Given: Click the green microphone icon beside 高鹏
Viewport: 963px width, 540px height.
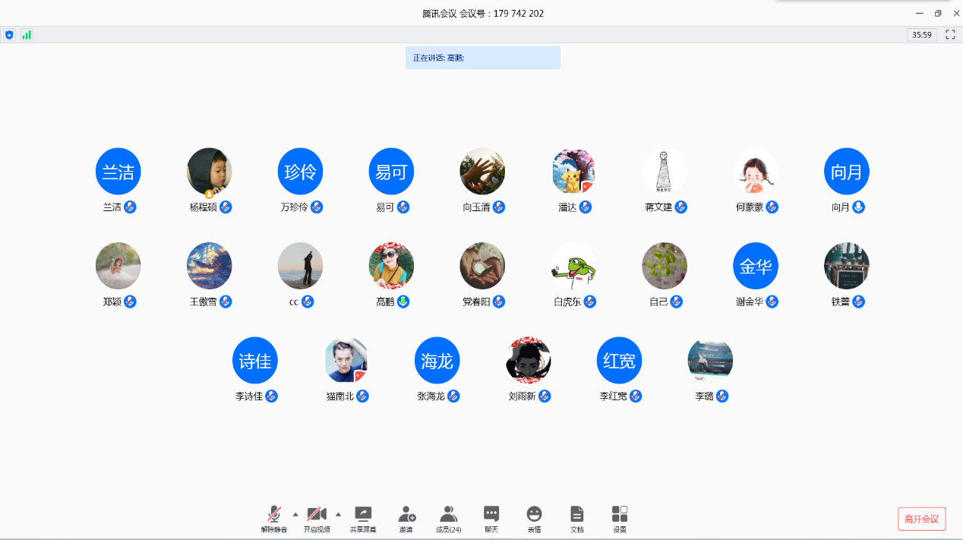Looking at the screenshot, I should point(403,302).
